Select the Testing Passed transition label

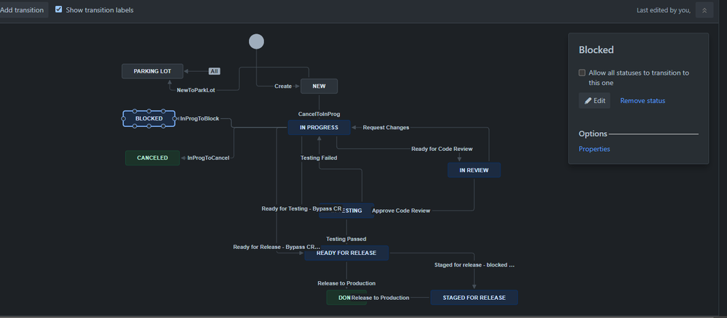pyautogui.click(x=346, y=239)
